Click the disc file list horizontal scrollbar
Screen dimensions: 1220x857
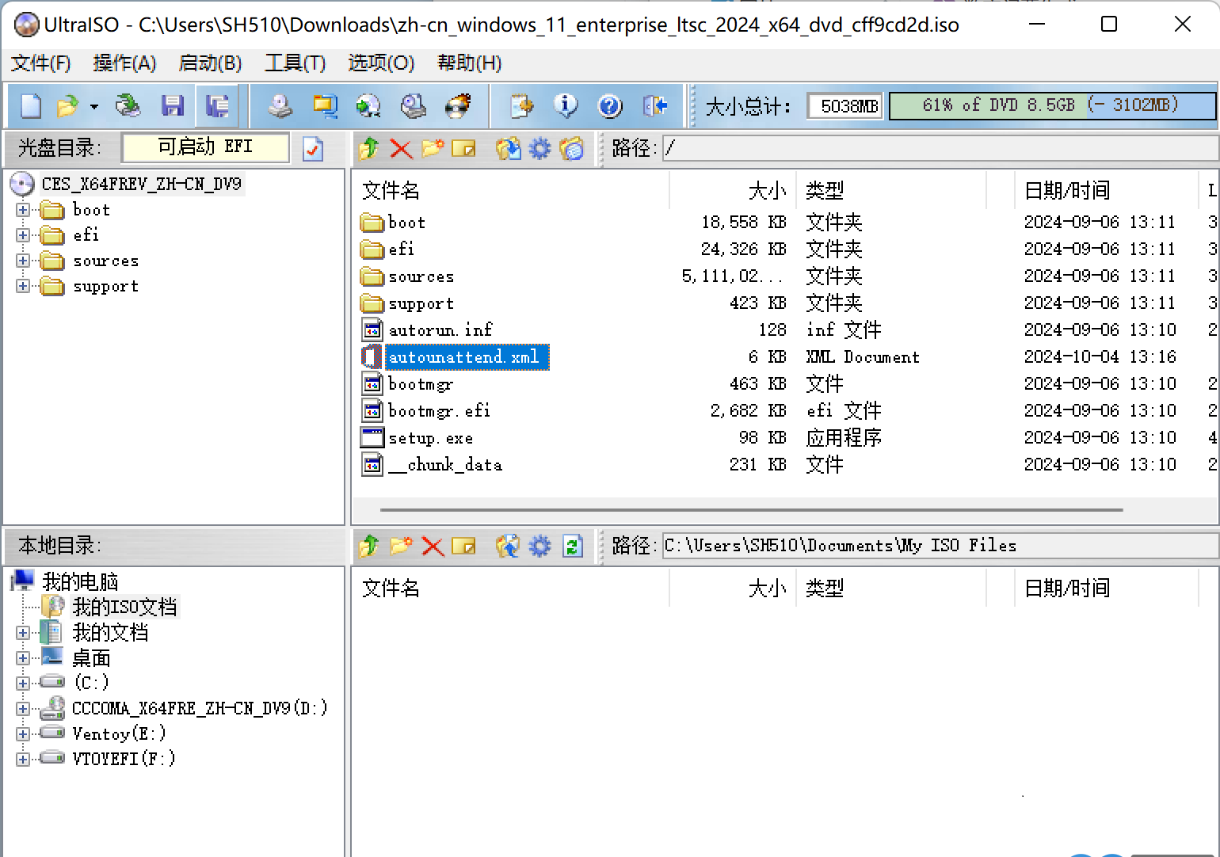751,510
